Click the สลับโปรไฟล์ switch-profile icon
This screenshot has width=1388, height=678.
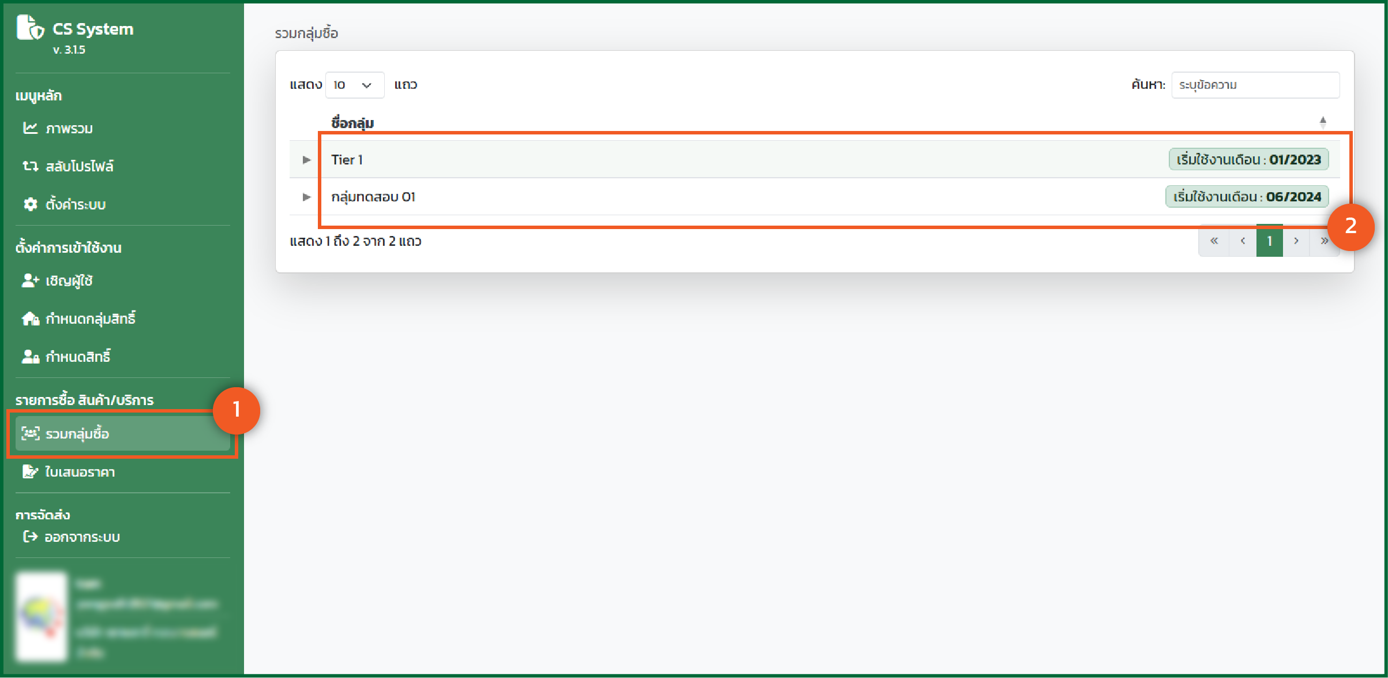[x=30, y=166]
